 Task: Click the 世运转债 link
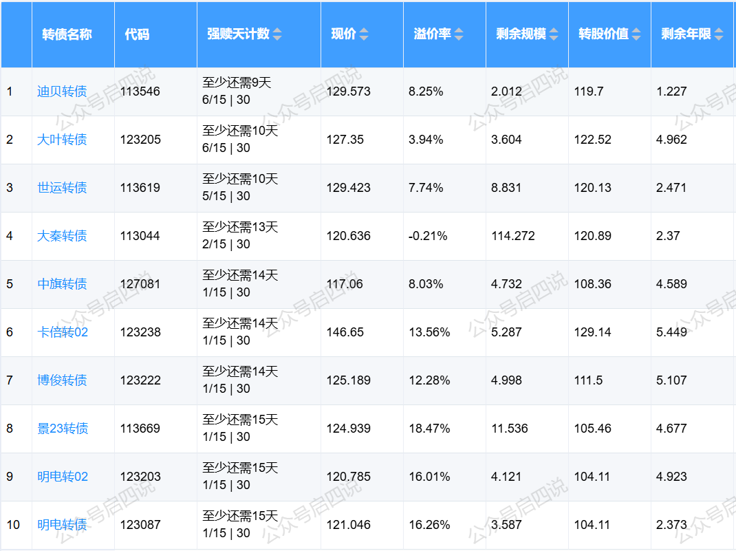coord(62,188)
